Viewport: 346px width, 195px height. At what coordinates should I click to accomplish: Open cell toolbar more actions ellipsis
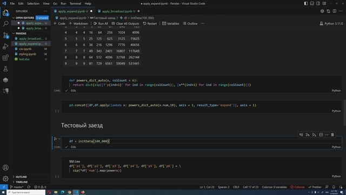click(x=327, y=135)
